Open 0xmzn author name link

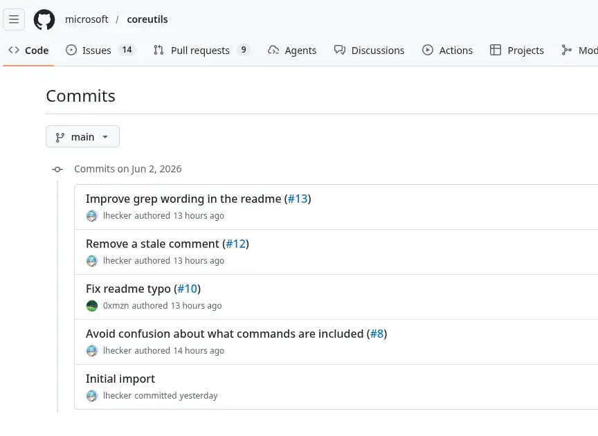pyautogui.click(x=116, y=305)
